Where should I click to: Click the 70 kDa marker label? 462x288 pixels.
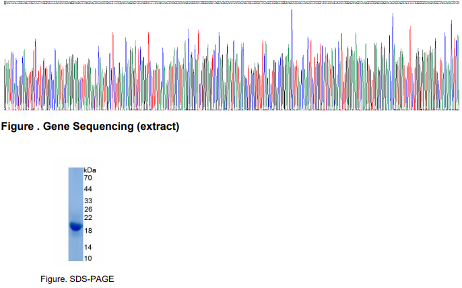(x=88, y=178)
